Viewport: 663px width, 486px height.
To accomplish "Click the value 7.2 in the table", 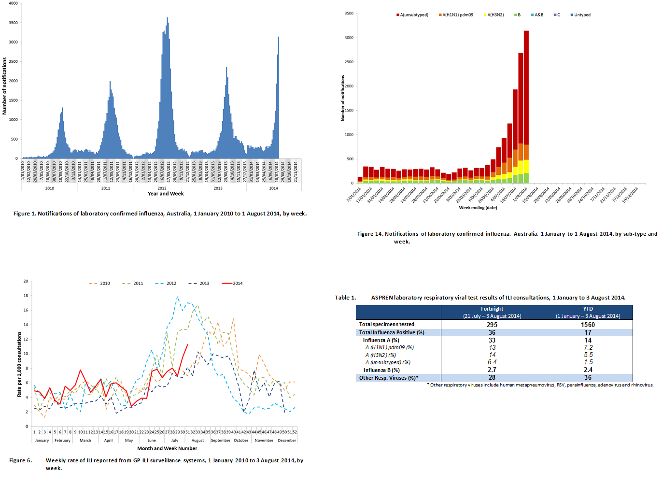I will coord(588,347).
